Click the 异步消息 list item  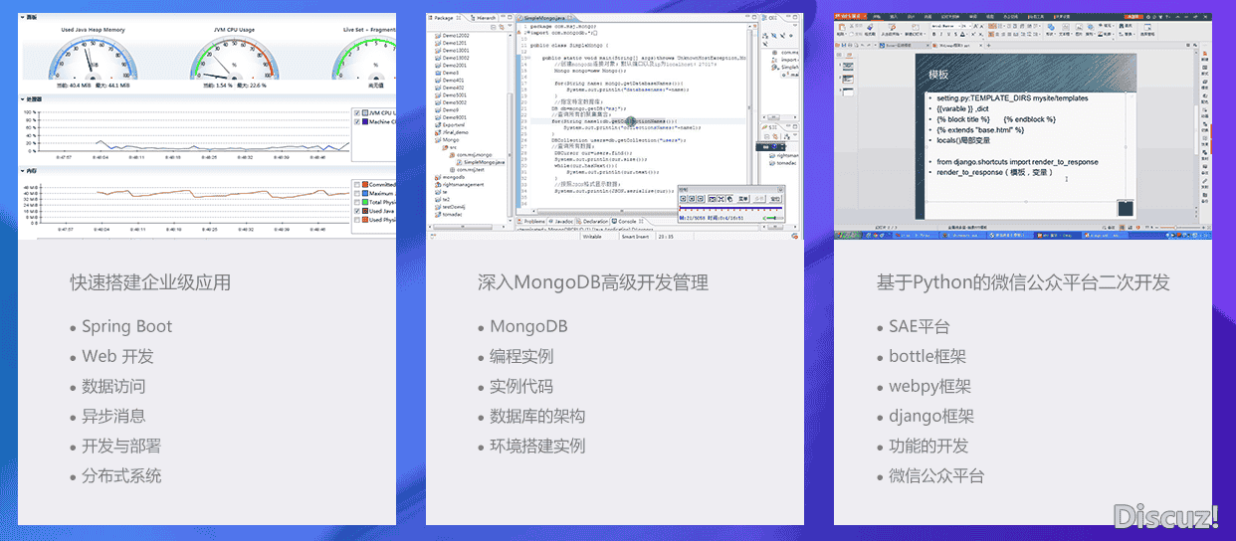pyautogui.click(x=113, y=416)
